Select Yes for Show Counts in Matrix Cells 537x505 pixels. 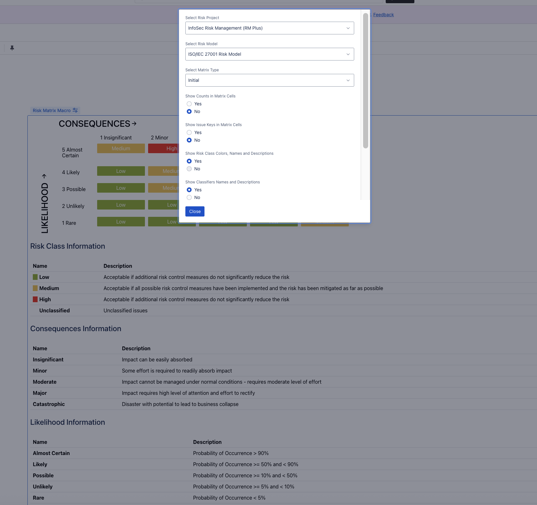point(189,104)
